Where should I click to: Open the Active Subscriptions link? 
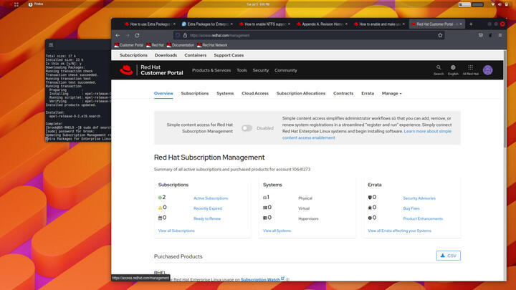211,198
